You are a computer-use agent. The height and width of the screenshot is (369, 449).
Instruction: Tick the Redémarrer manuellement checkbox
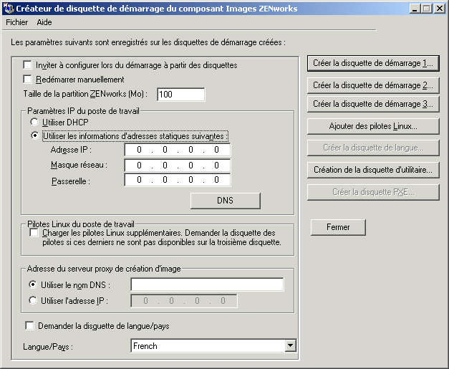pos(27,79)
